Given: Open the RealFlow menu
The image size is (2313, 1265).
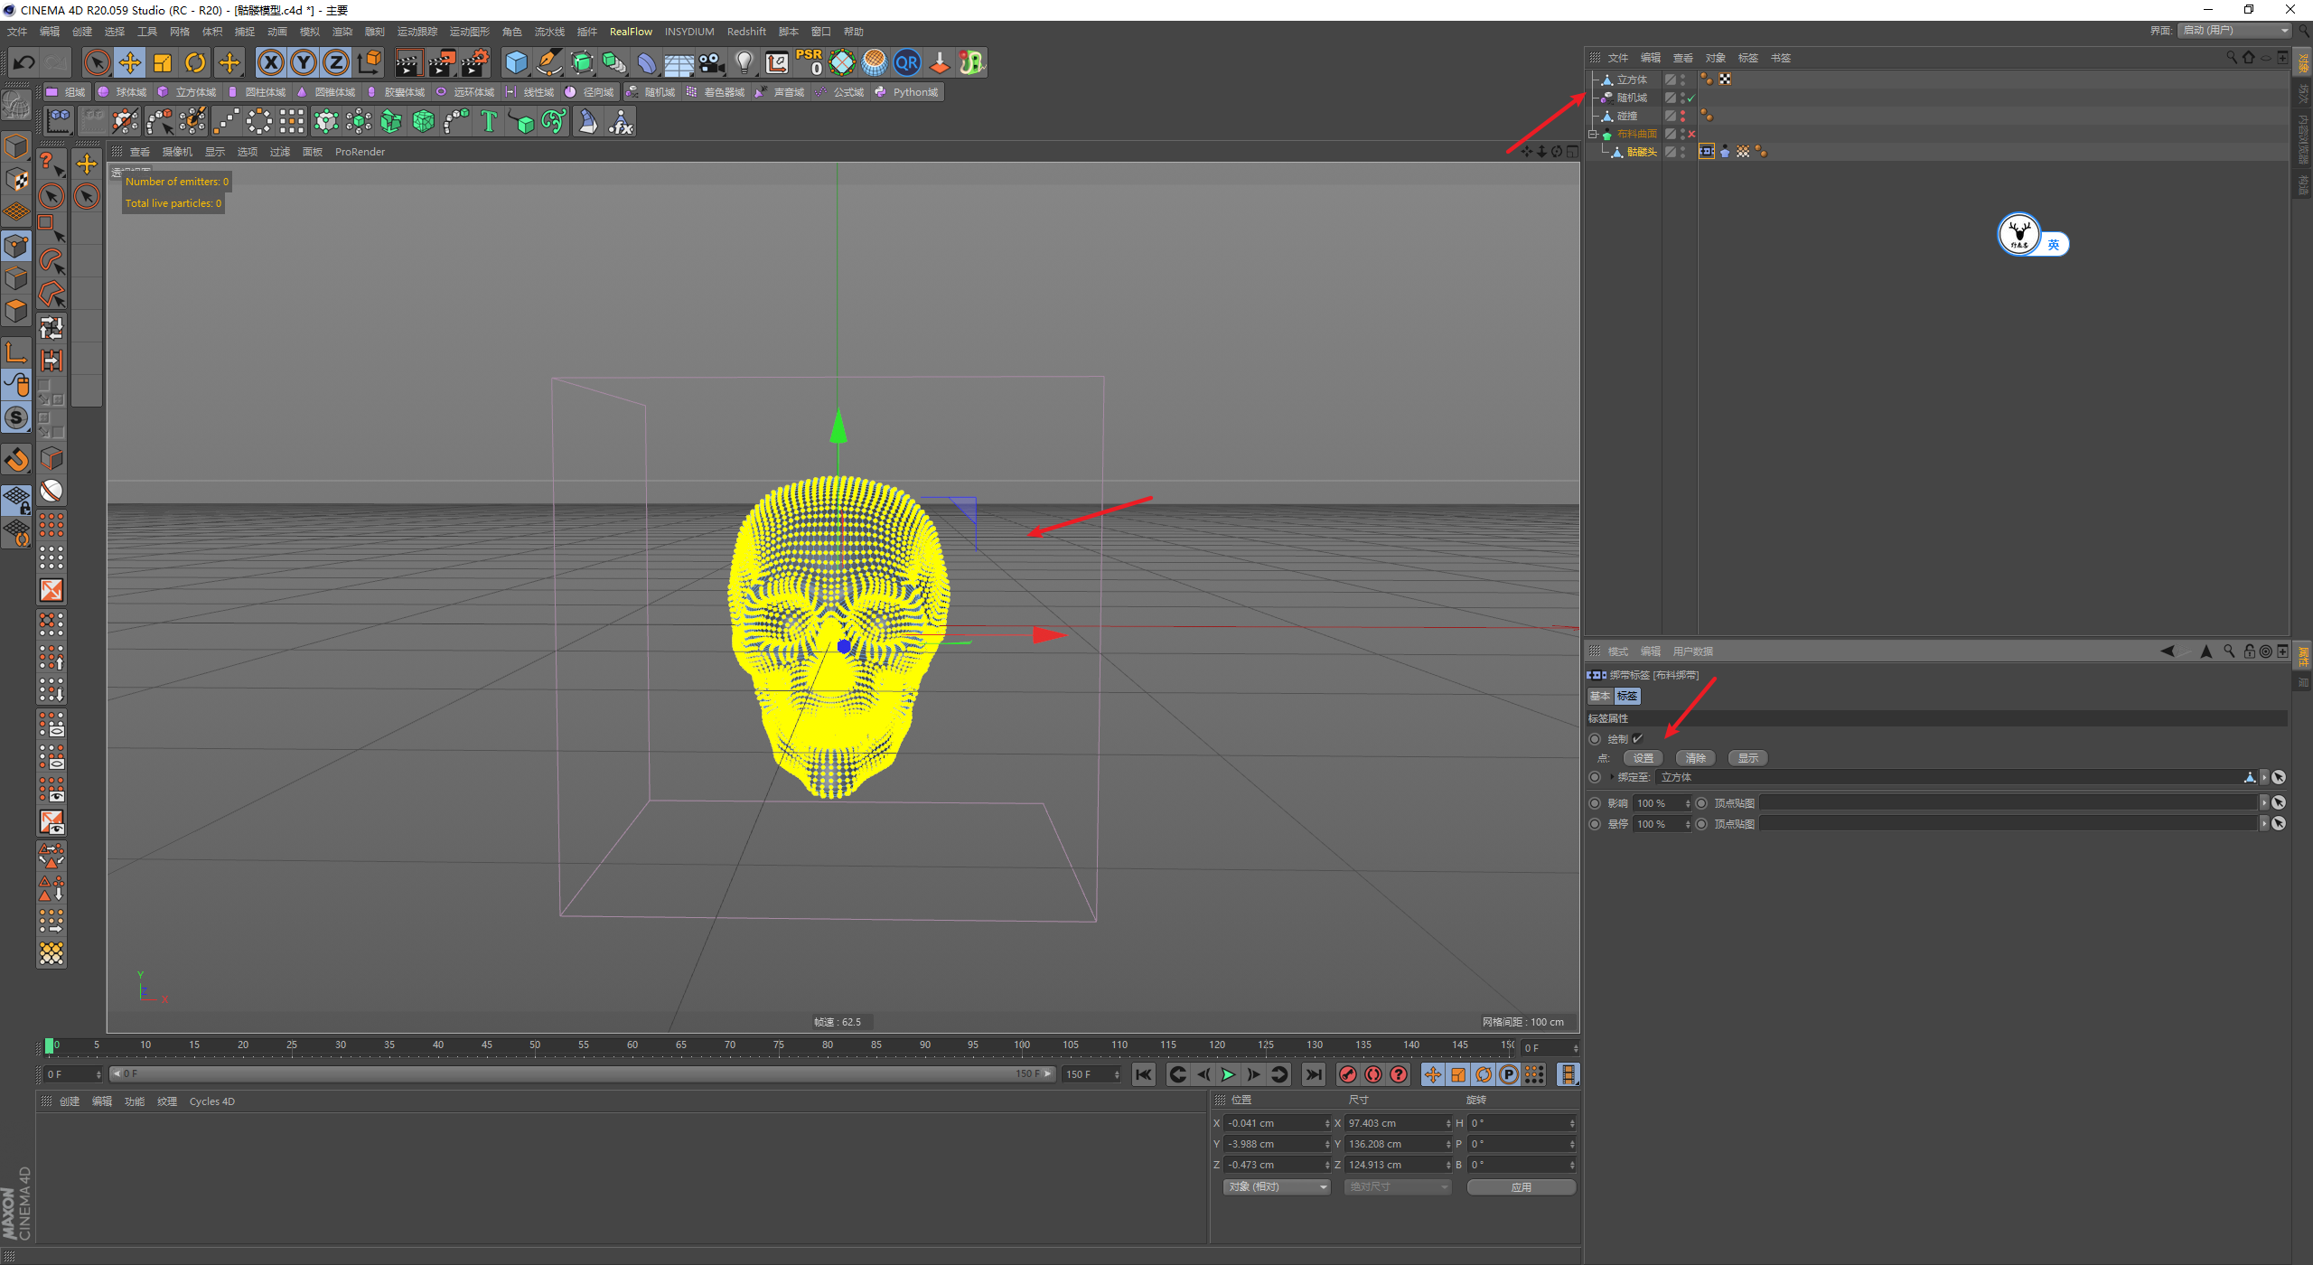Looking at the screenshot, I should 631,32.
